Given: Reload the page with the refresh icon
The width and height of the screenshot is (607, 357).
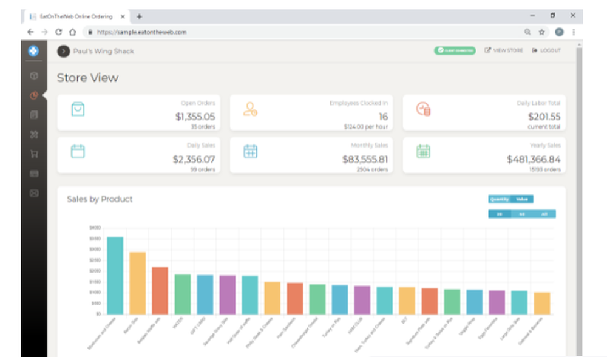Looking at the screenshot, I should [x=58, y=32].
